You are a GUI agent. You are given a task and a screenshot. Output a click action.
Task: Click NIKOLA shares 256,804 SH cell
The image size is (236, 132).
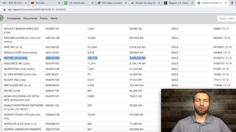136,52
